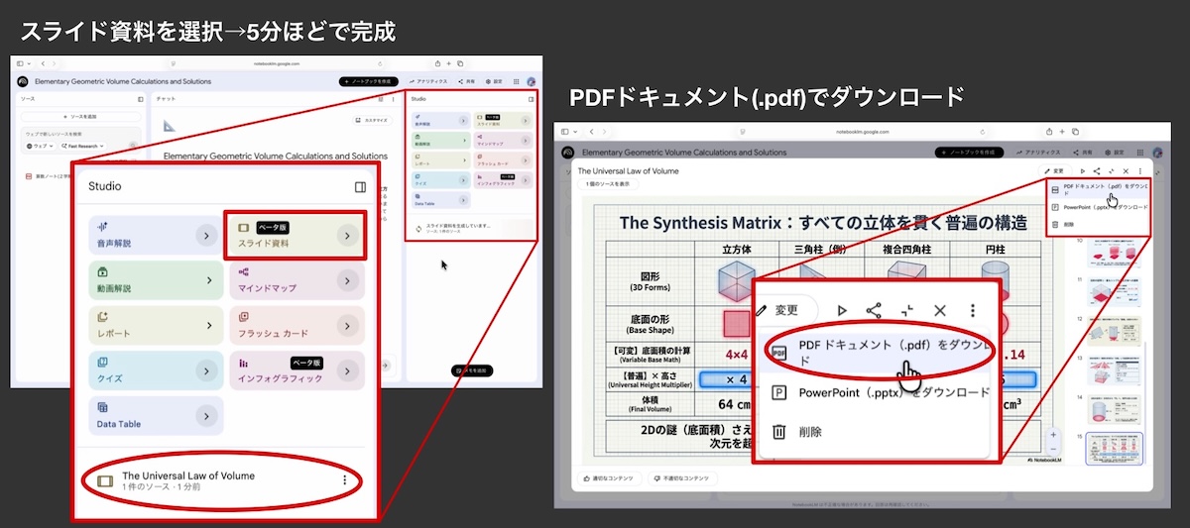Toggle sidebar icon in right browser toolbar
Viewport: 1190px width, 528px height.
click(565, 131)
